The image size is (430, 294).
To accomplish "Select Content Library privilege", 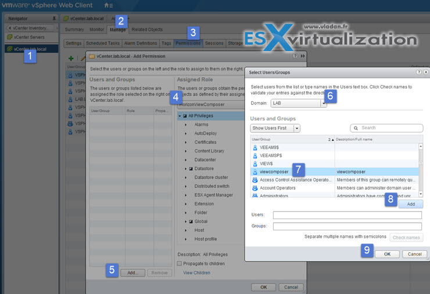I will coord(209,151).
